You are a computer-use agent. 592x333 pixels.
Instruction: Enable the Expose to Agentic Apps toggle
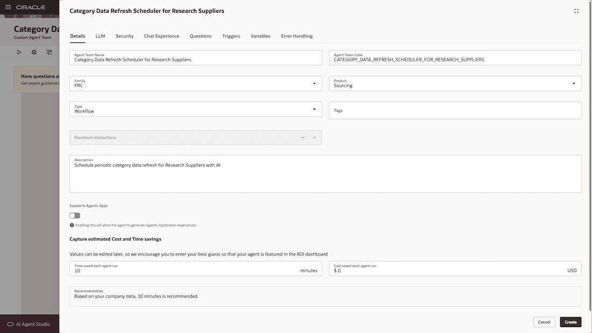point(74,215)
